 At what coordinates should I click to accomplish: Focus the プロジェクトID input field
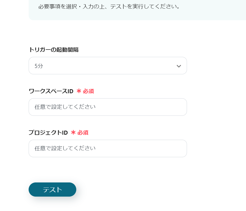[x=108, y=148]
